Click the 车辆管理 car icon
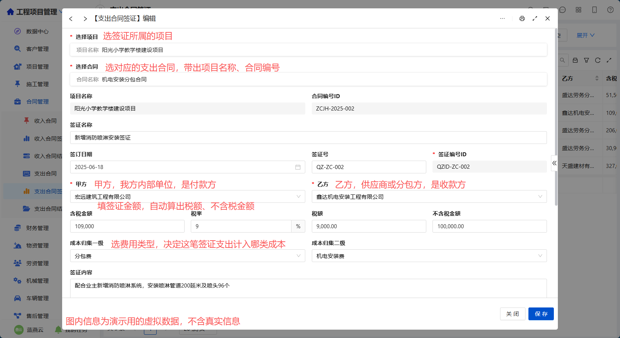 17,298
